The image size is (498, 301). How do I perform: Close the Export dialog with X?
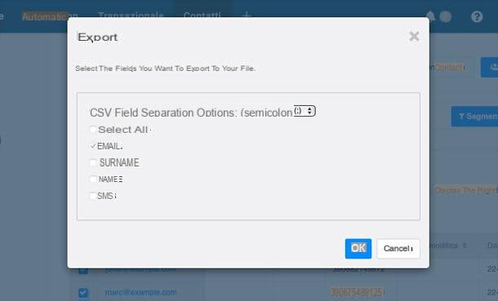pos(414,37)
